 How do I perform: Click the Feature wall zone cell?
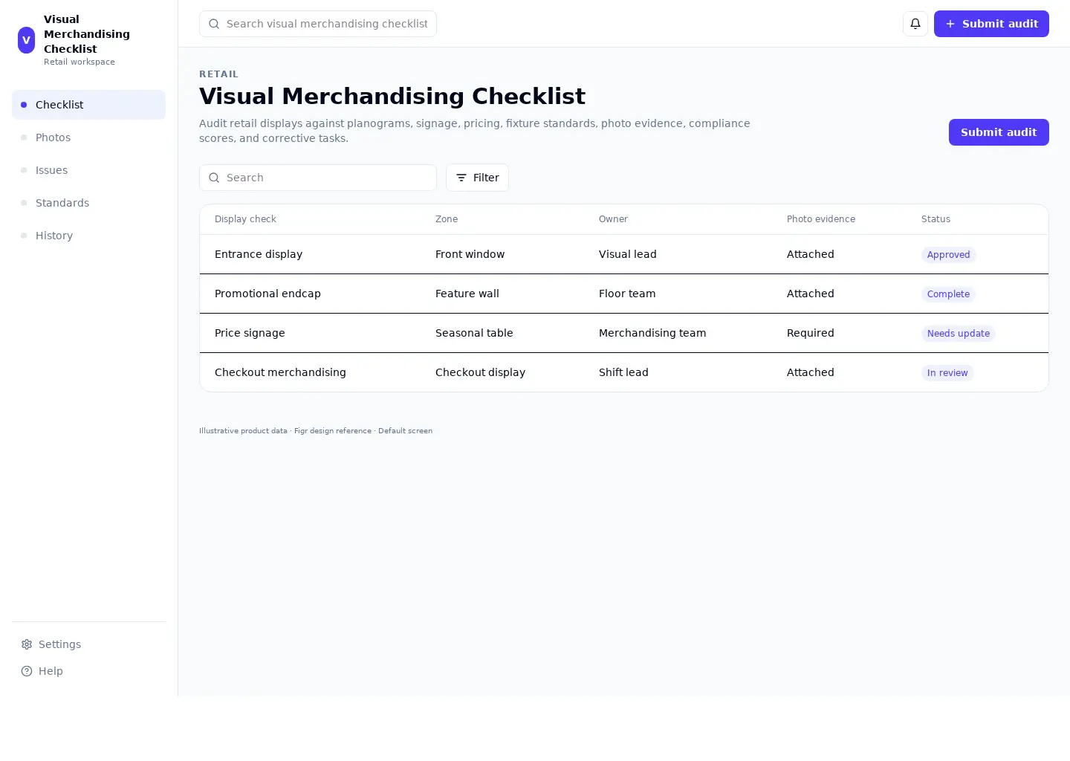tap(467, 294)
